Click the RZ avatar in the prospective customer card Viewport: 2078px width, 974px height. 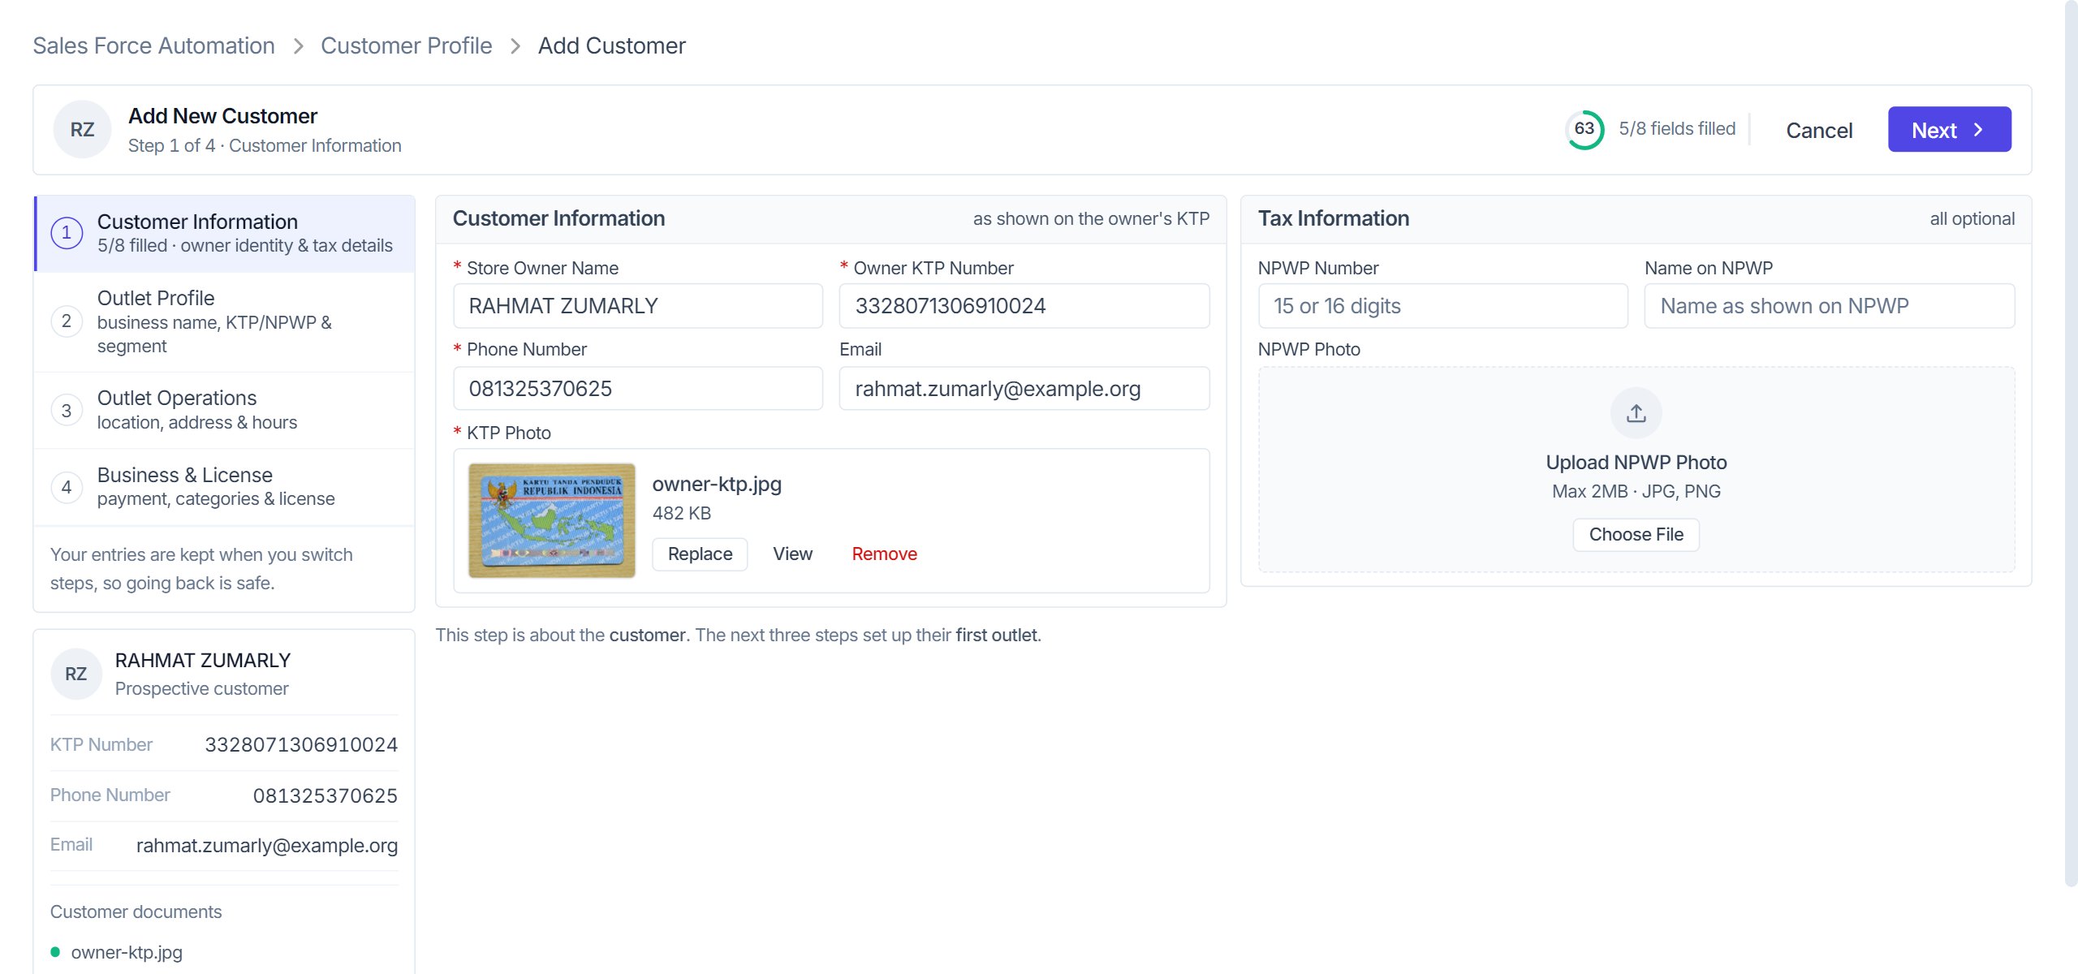(x=76, y=674)
